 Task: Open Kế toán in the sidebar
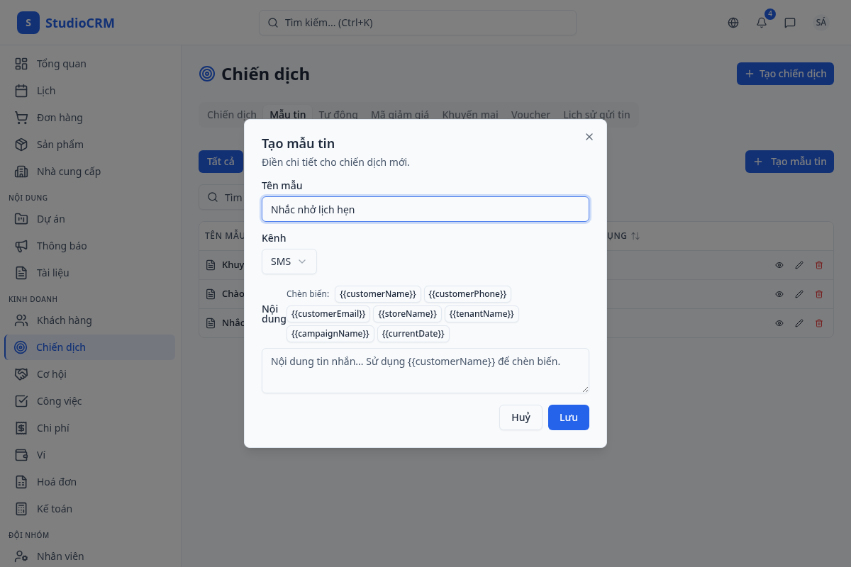pyautogui.click(x=54, y=509)
